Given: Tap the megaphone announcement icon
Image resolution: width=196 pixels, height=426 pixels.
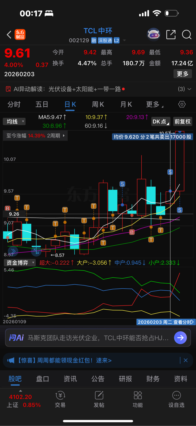Looking at the screenshot, I should [x=11, y=361].
